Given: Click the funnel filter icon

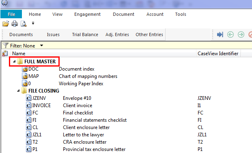Looking at the screenshot, I should (x=5, y=45).
